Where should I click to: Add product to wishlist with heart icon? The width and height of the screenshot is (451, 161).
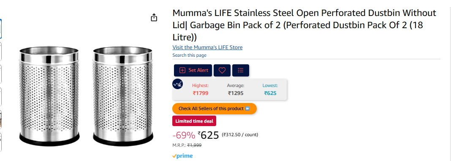[x=222, y=70]
